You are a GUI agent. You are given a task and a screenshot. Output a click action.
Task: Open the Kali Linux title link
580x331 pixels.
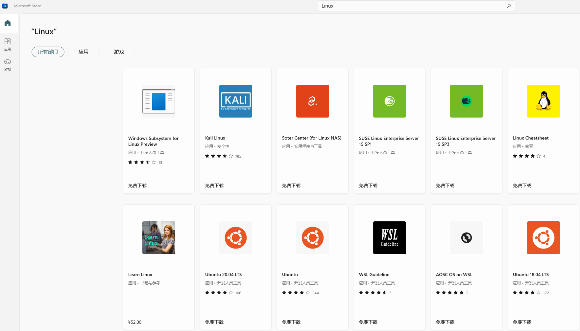pos(215,138)
